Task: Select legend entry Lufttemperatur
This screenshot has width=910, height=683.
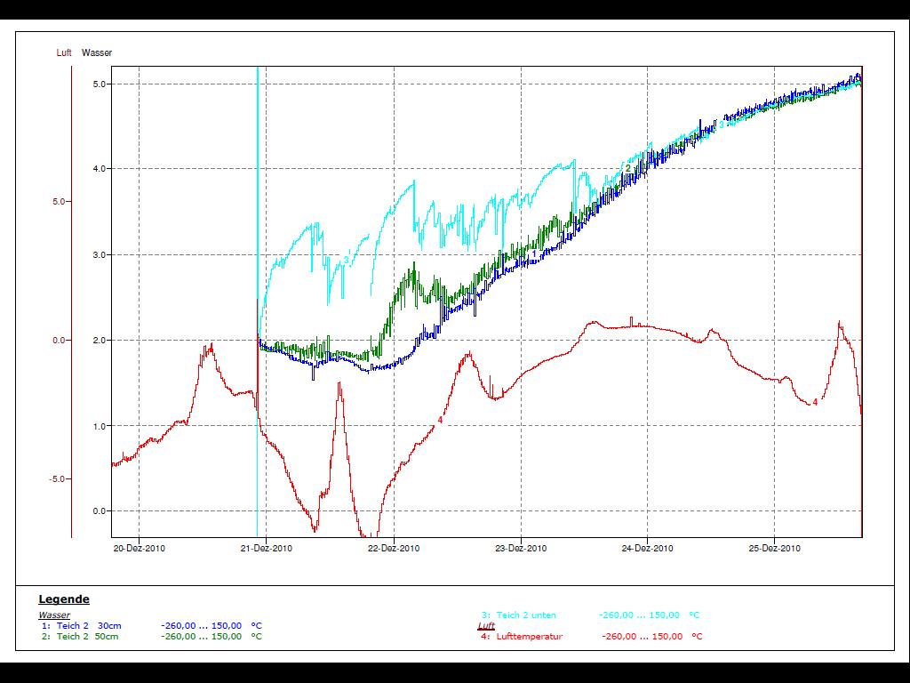Action: tap(530, 636)
